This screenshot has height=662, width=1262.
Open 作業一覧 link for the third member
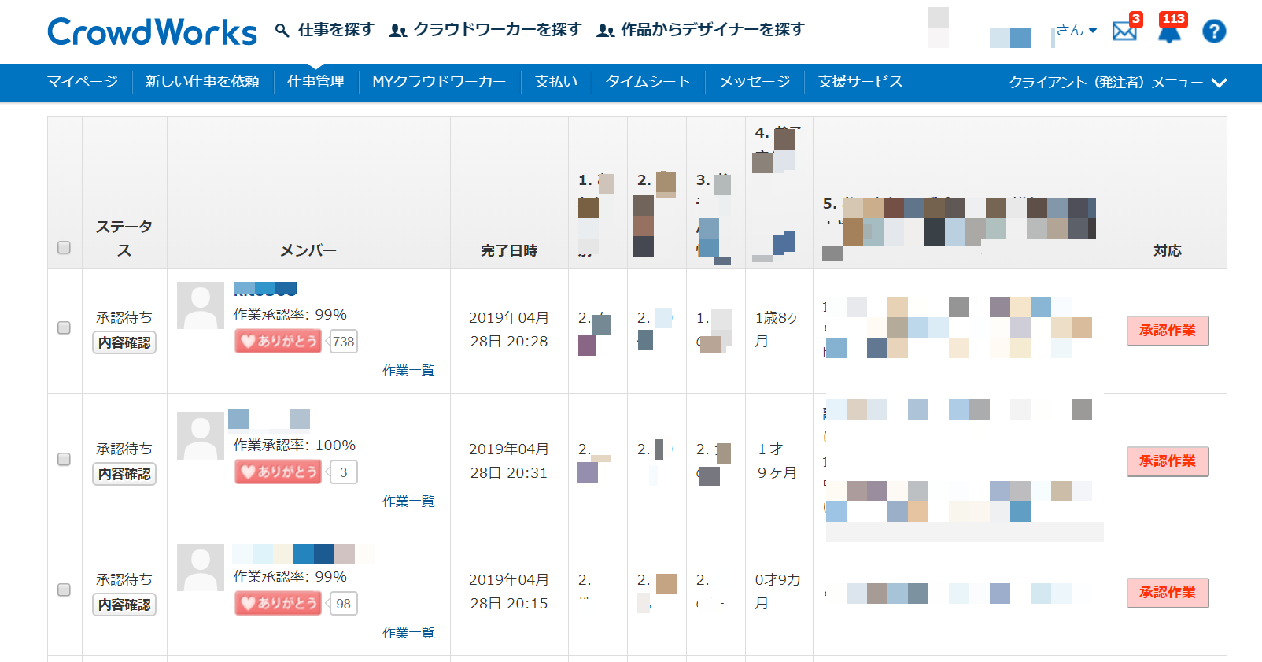pyautogui.click(x=408, y=633)
